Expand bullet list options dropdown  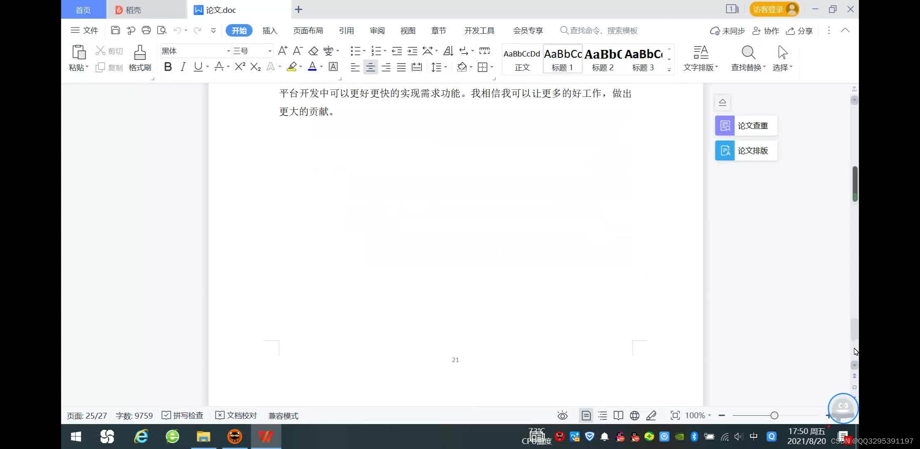pyautogui.click(x=364, y=51)
